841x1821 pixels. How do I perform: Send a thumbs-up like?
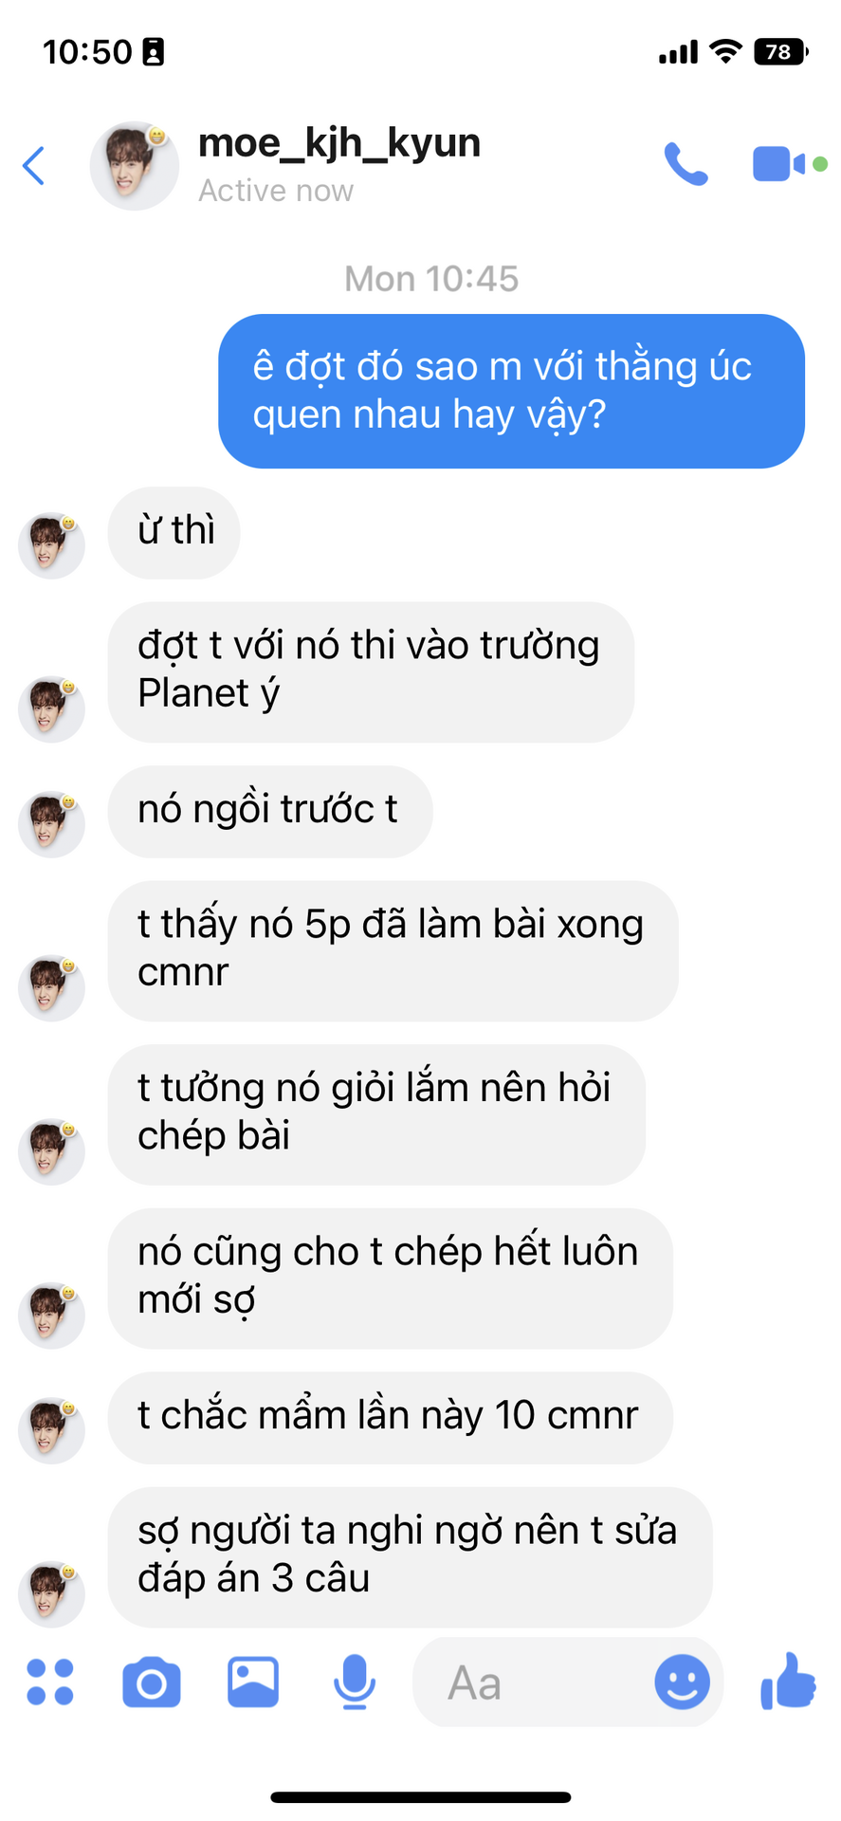pyautogui.click(x=789, y=1681)
